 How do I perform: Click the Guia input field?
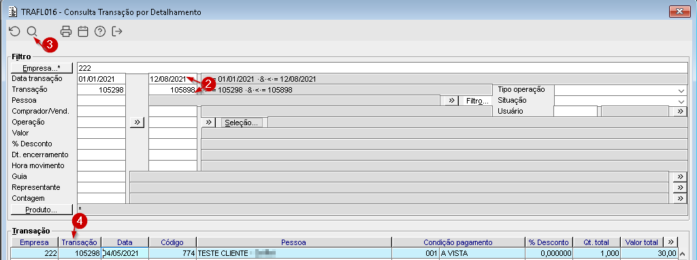pyautogui.click(x=101, y=177)
